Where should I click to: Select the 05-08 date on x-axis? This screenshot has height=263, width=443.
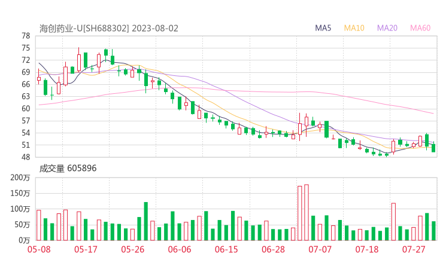point(38,249)
